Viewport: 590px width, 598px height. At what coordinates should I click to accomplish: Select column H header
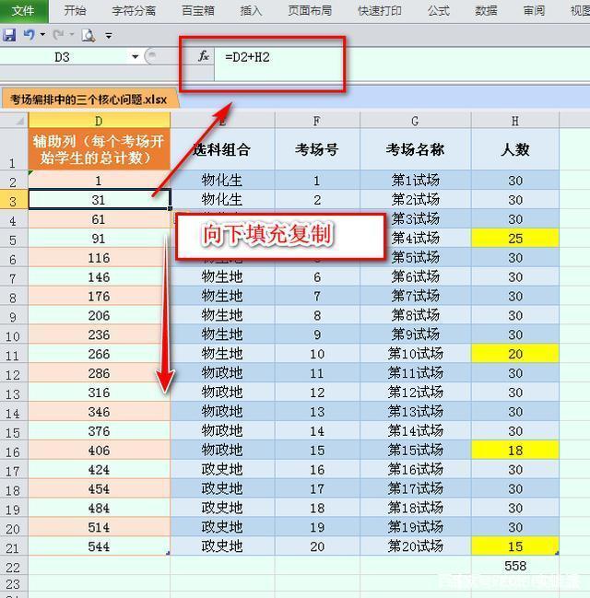click(515, 121)
